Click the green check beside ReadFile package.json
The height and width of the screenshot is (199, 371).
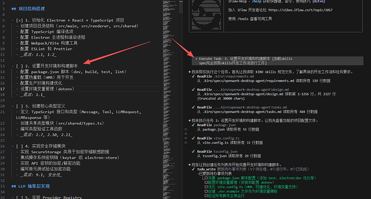click(194, 125)
